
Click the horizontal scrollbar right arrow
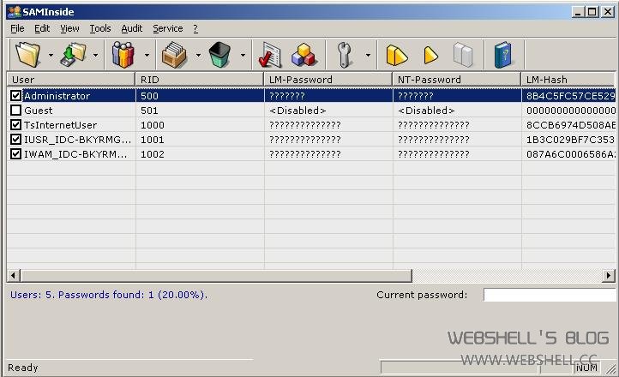tap(609, 275)
